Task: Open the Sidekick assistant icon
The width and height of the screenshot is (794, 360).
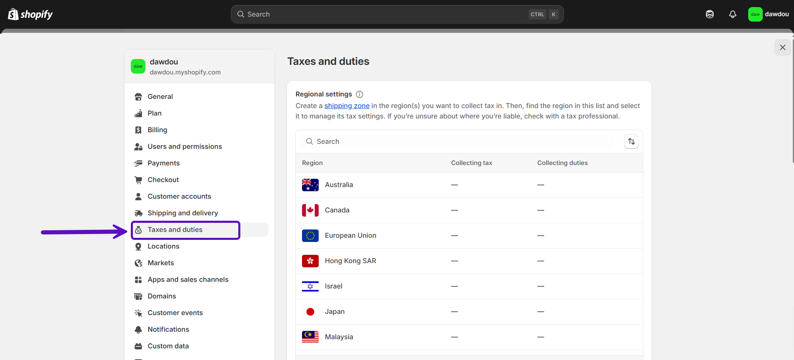Action: pyautogui.click(x=709, y=15)
